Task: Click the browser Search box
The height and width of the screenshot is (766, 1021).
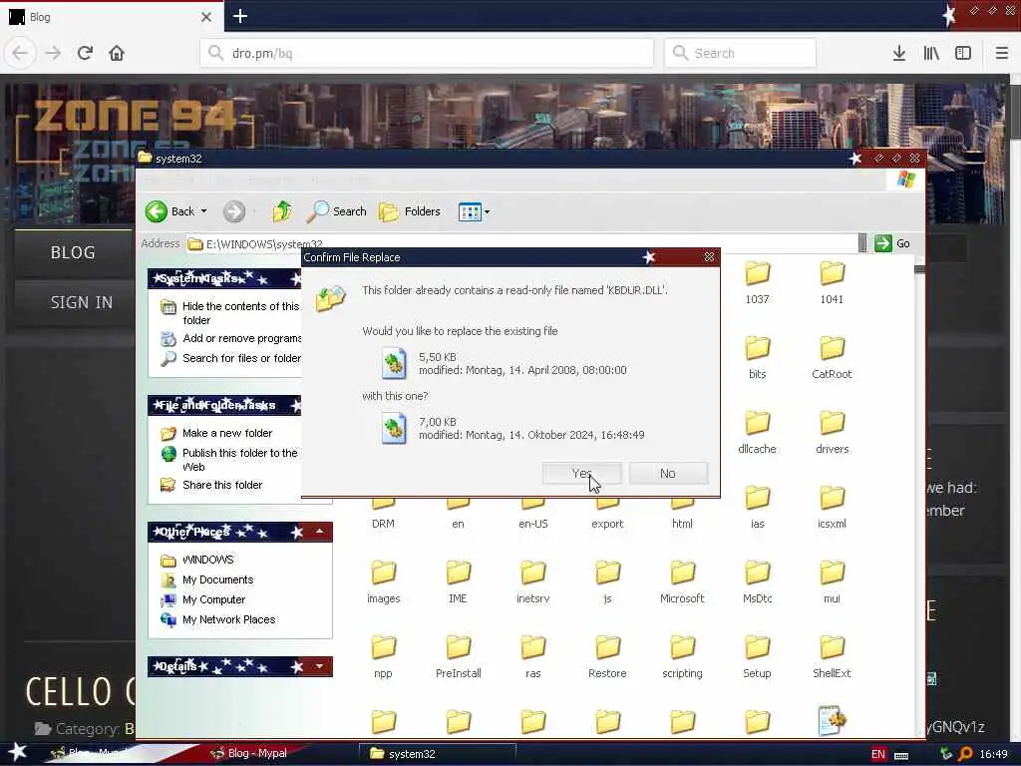Action: [741, 53]
